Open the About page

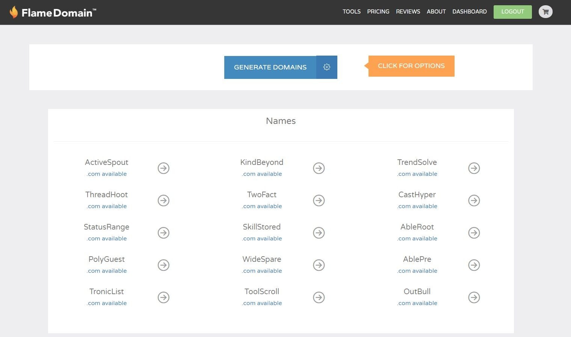click(x=436, y=12)
